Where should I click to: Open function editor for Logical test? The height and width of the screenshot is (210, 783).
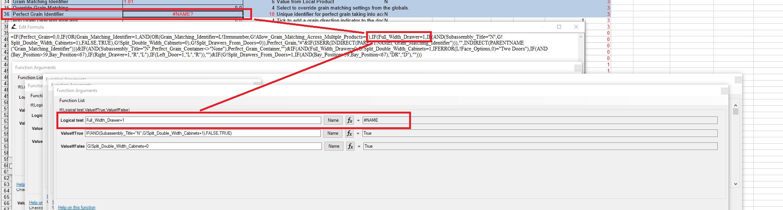tap(350, 120)
